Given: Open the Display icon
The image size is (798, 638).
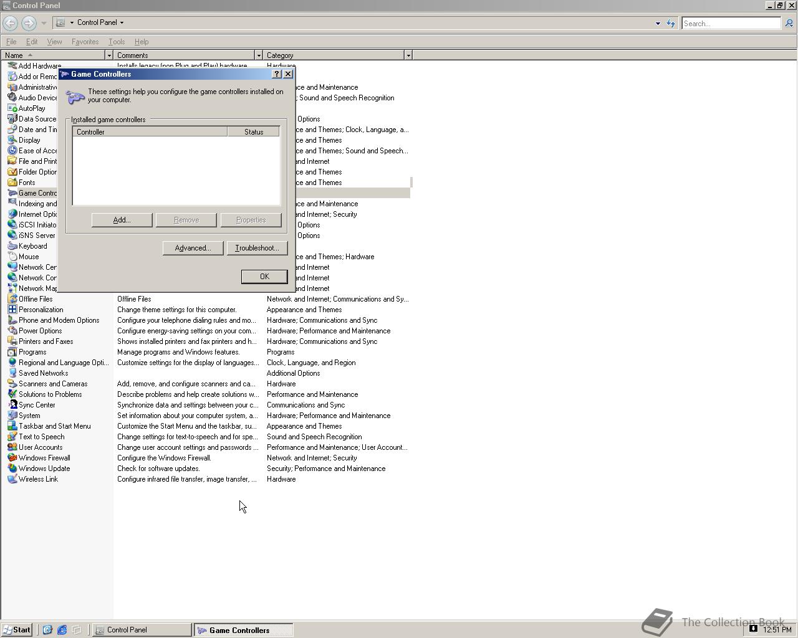Looking at the screenshot, I should tap(12, 140).
